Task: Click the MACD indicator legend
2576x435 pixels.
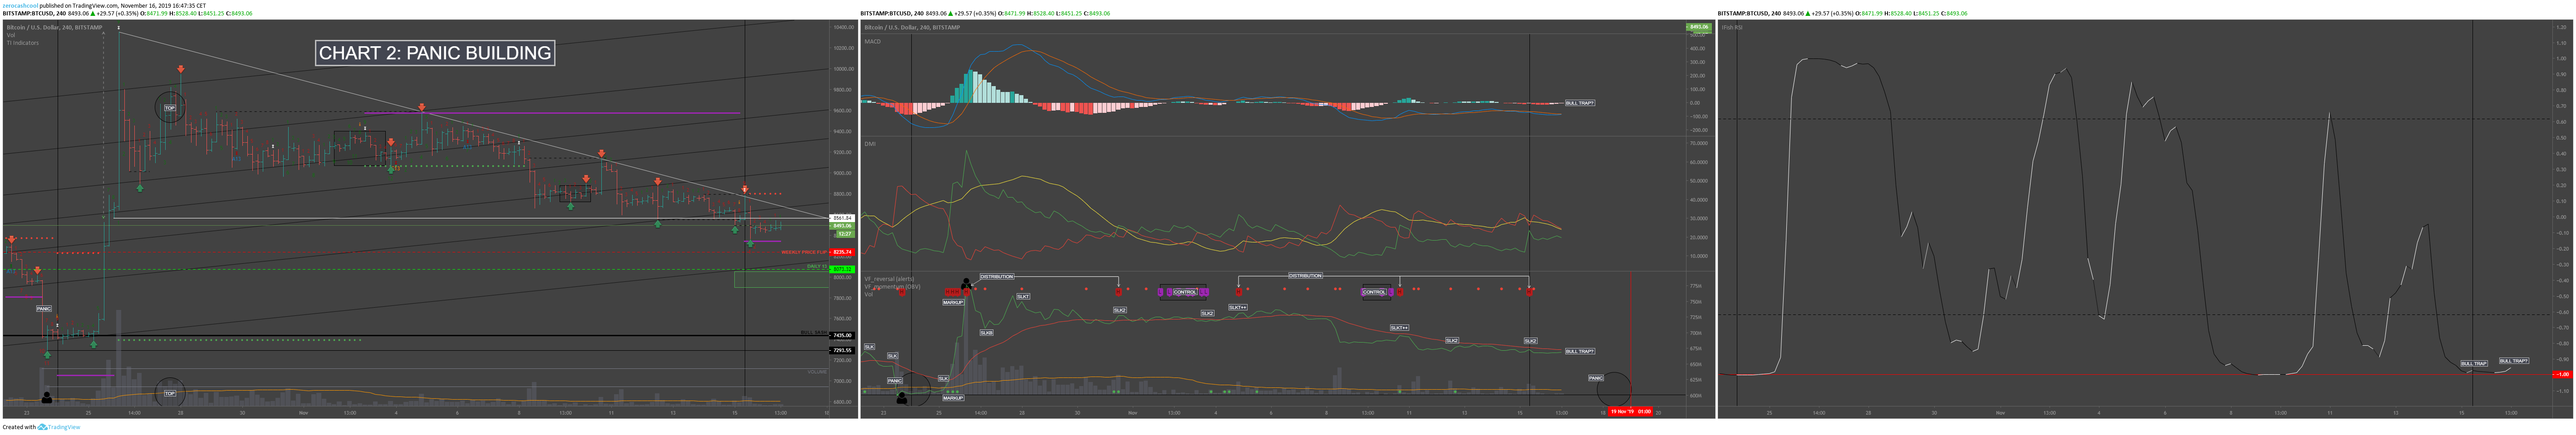Action: pyautogui.click(x=873, y=42)
